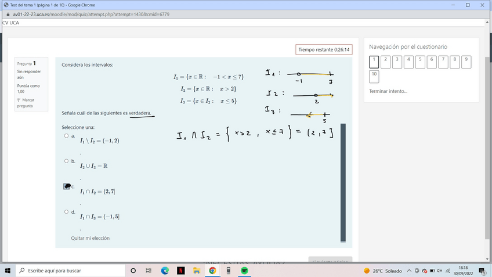
Task: Open the clock and date panel
Action: (x=463, y=271)
